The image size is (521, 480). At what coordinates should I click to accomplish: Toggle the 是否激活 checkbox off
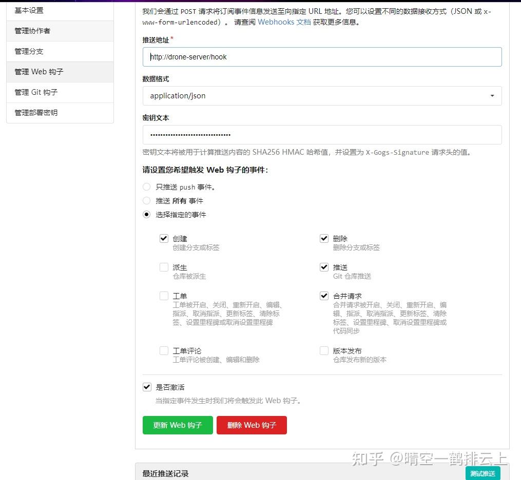tap(147, 387)
